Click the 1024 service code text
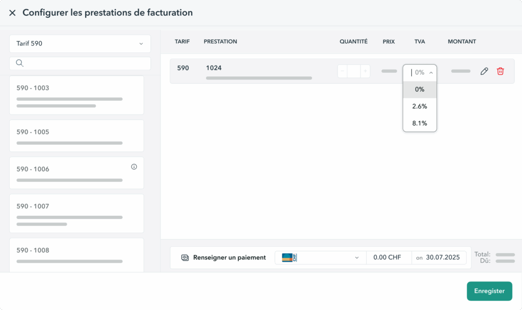Screen dimensions: 522x310 [214, 68]
